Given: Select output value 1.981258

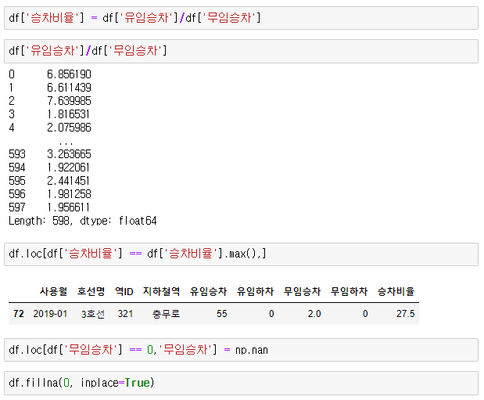Looking at the screenshot, I should pos(69,194).
